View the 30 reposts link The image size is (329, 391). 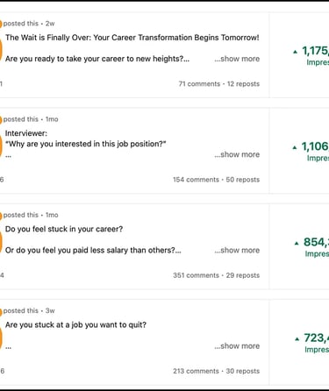click(243, 371)
